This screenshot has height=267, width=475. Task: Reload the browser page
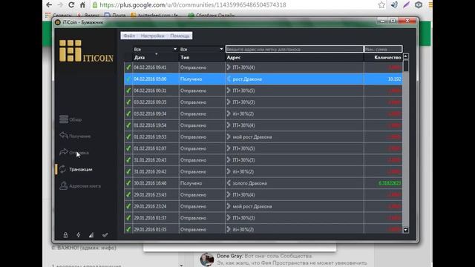tap(71, 5)
